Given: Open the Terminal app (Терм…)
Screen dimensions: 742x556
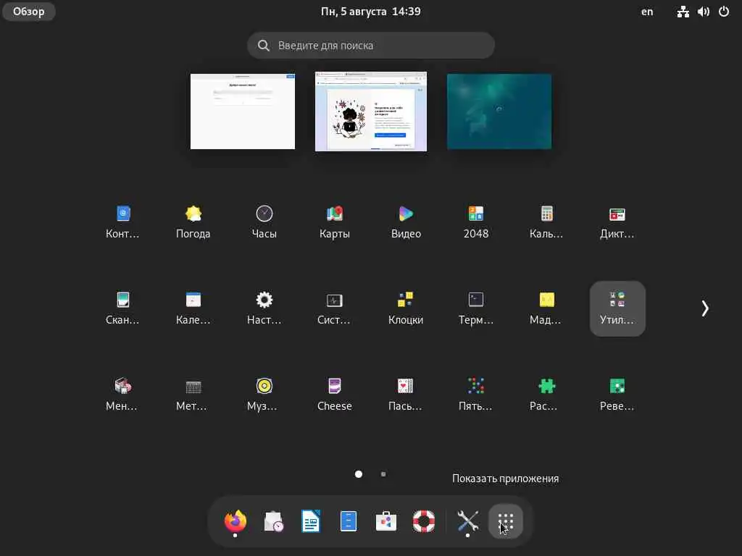Looking at the screenshot, I should (476, 308).
